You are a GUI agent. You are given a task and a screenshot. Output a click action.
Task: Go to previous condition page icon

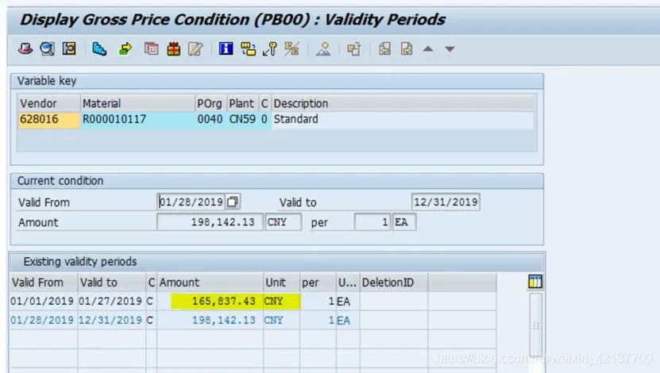tap(384, 48)
